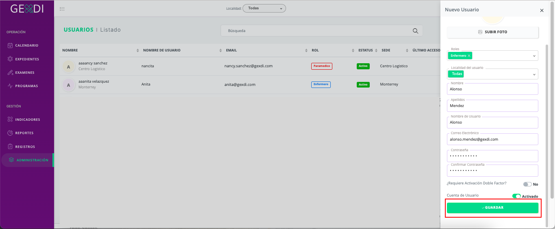This screenshot has width=555, height=229.
Task: Click the GEXDI logo
Action: [x=27, y=9]
